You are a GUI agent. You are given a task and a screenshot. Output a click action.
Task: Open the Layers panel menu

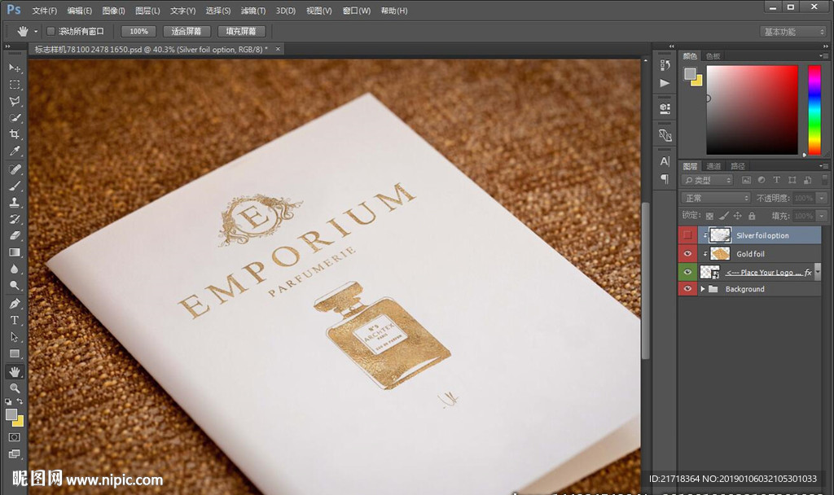824,166
